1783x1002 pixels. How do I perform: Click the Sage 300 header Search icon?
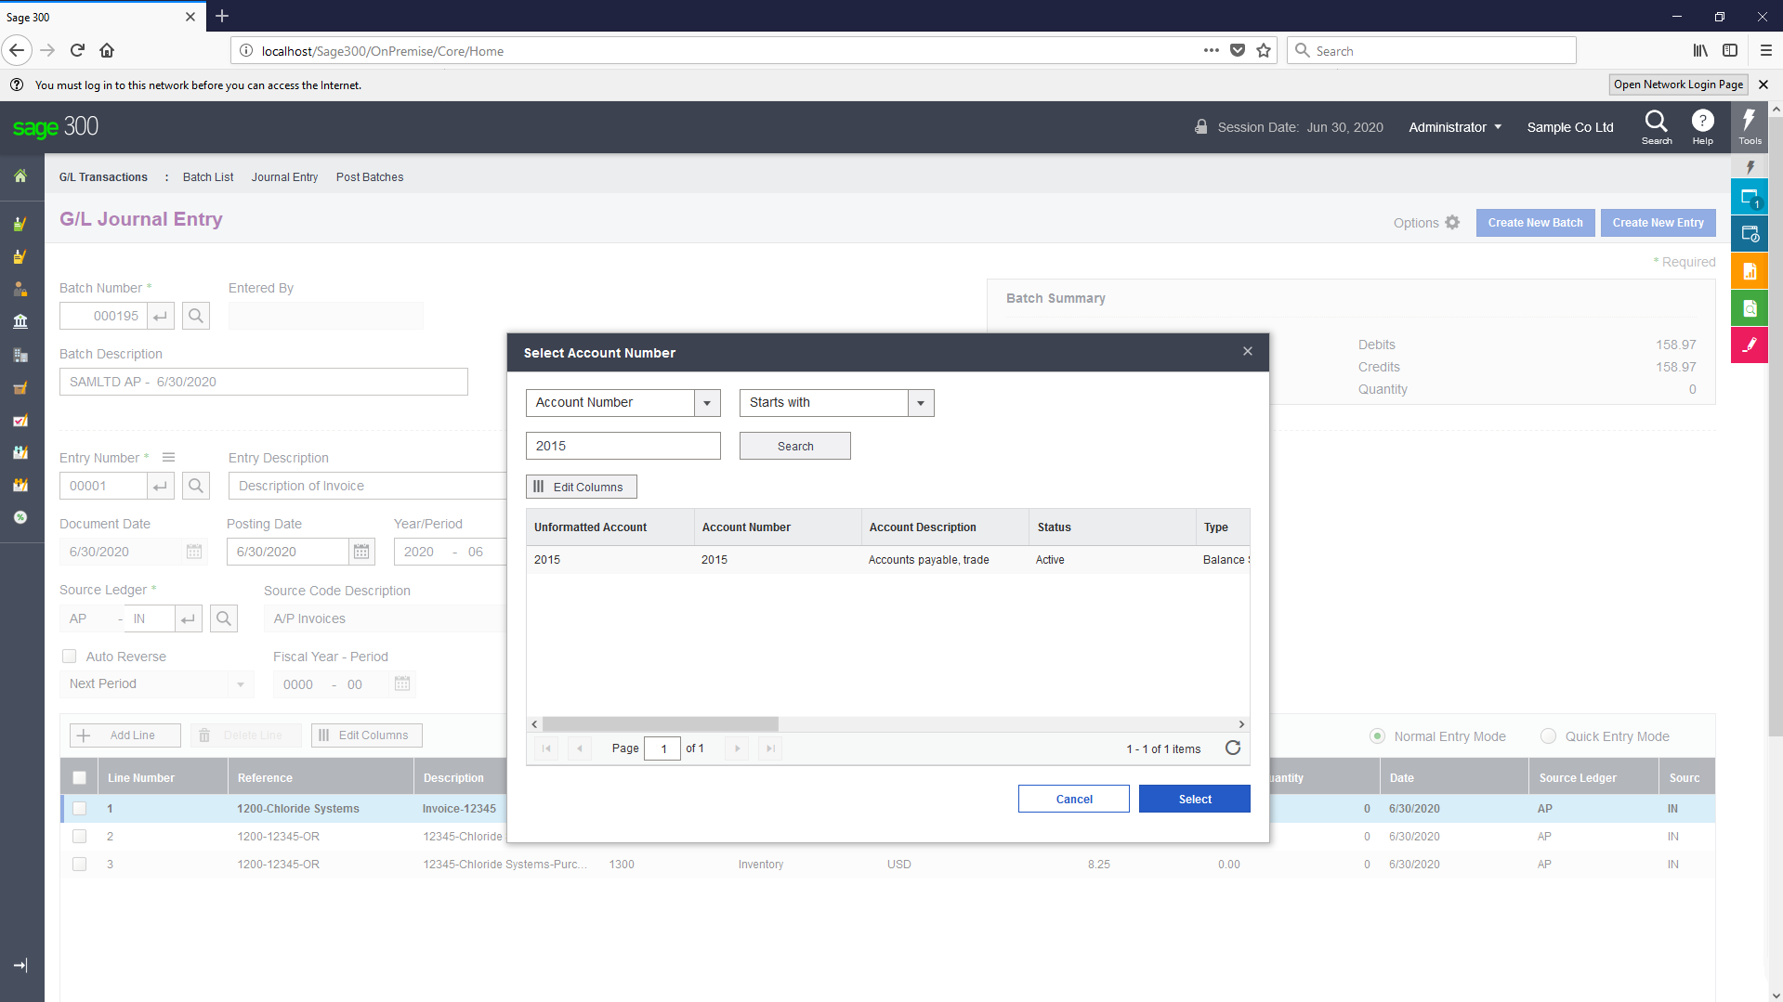[x=1657, y=127]
